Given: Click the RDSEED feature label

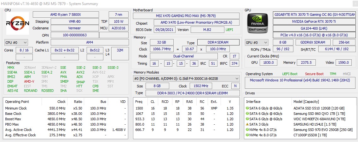Looking at the screenshot, I should (48, 91).
